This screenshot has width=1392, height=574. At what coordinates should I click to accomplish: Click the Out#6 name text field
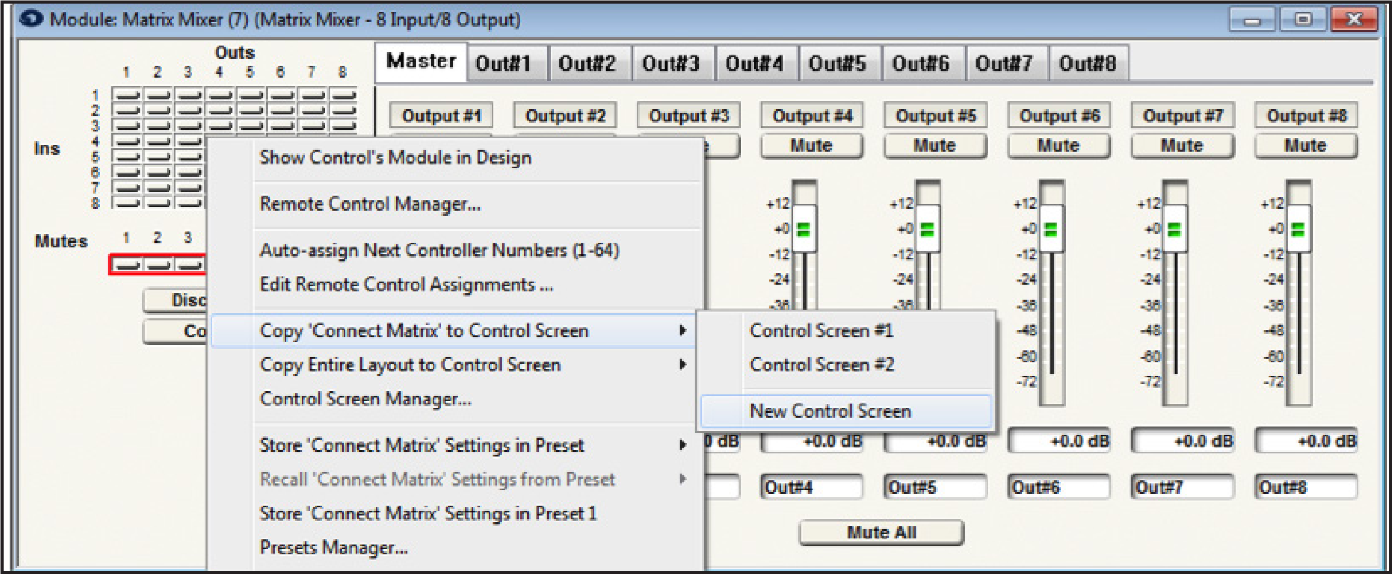pyautogui.click(x=1058, y=488)
